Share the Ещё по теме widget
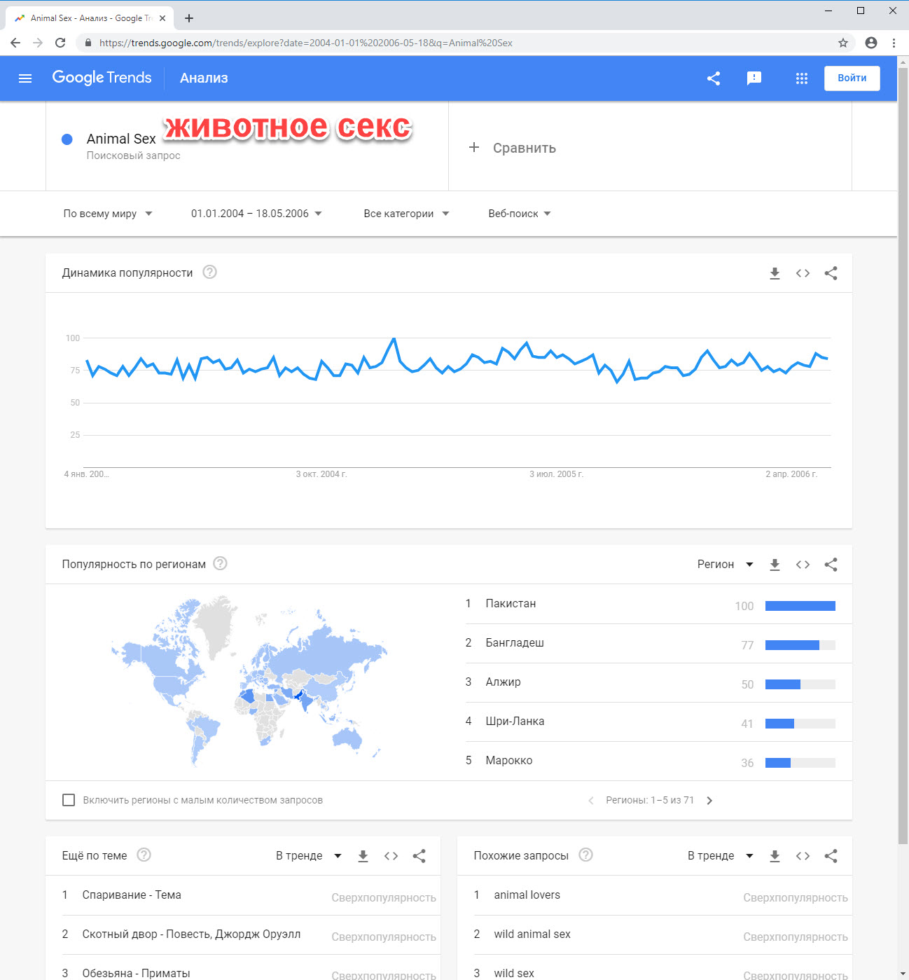 point(419,856)
